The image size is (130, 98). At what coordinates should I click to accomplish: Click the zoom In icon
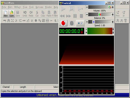click(124, 14)
